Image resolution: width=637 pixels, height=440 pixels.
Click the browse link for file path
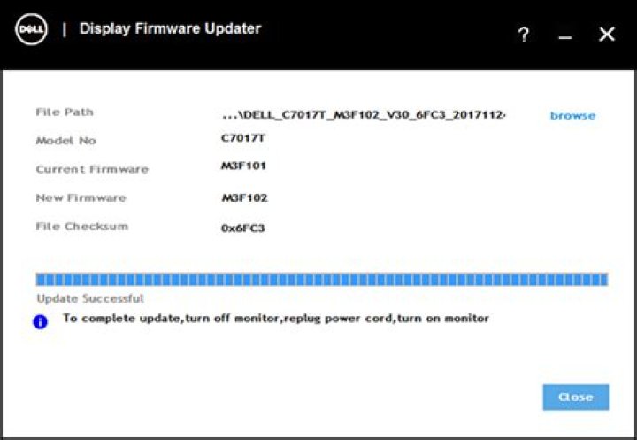[x=572, y=116]
